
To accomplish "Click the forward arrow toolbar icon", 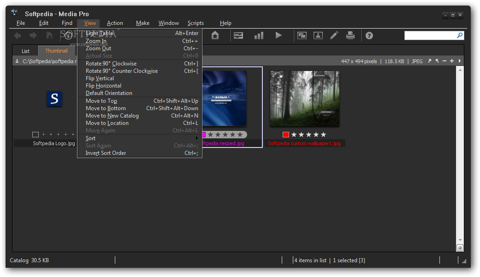I will coord(33,35).
